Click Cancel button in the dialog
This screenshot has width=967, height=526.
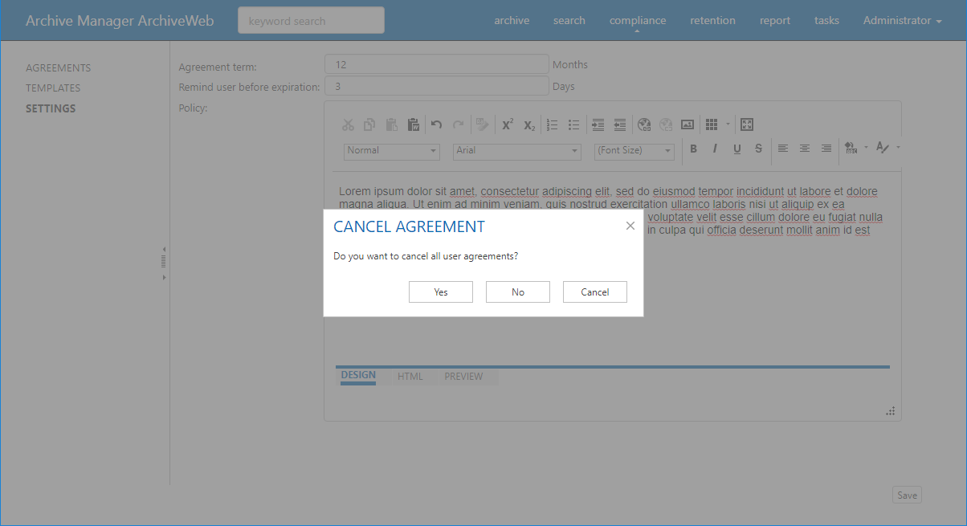(x=595, y=292)
